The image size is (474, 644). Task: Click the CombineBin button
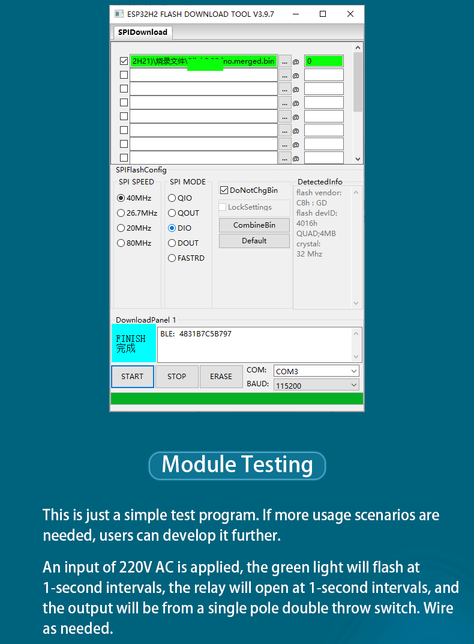tap(254, 225)
